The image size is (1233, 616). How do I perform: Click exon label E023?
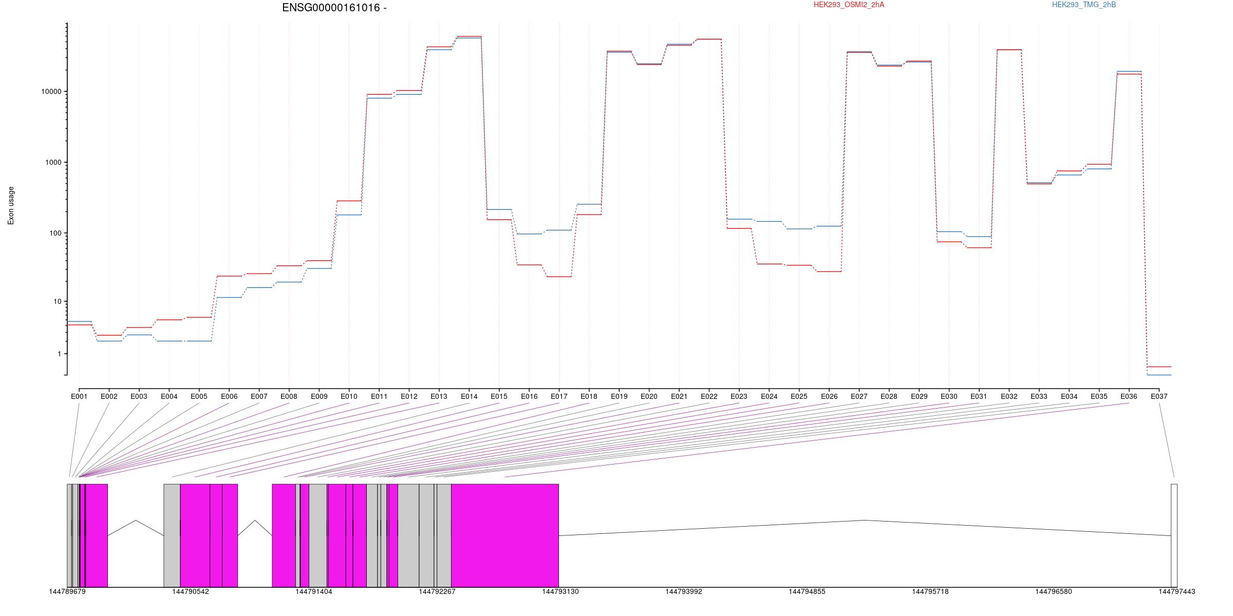tap(739, 396)
